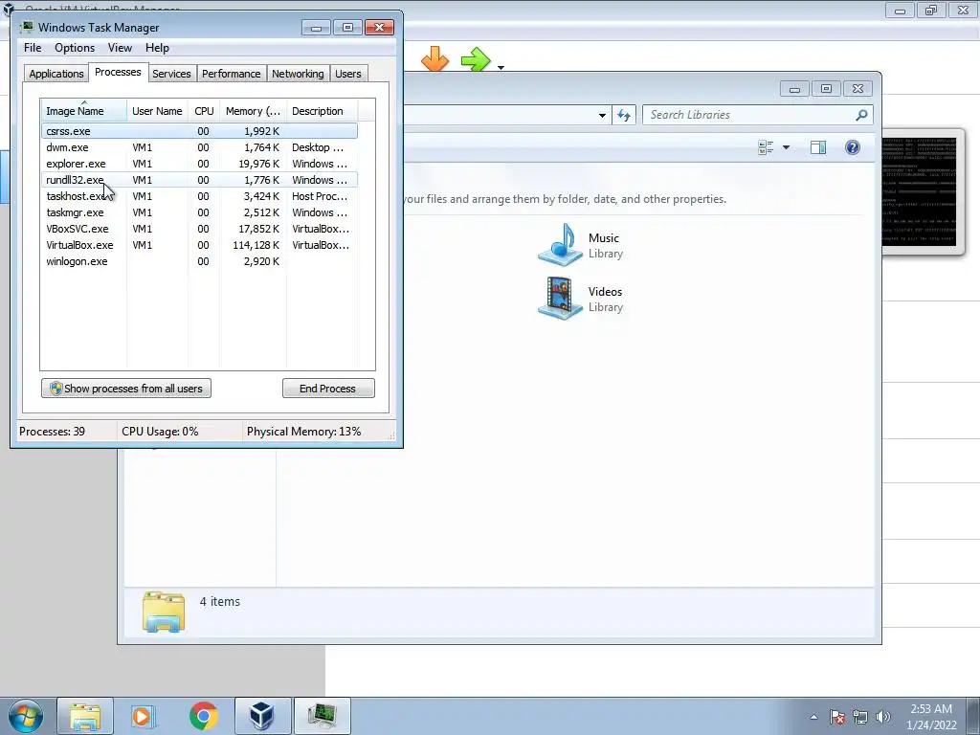Click the 114,128 K memory value
980x735 pixels.
[x=256, y=245]
